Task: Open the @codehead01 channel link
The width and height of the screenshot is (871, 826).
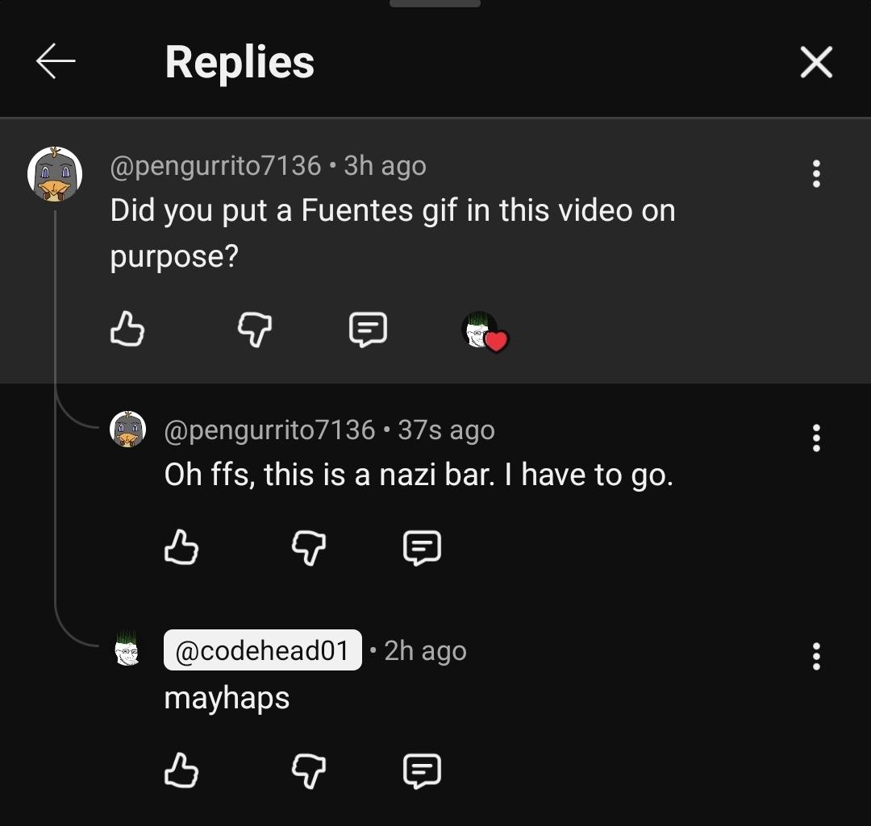Action: [262, 650]
